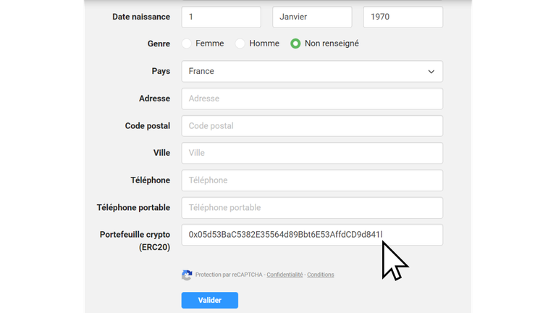This screenshot has width=556, height=313.
Task: Open the Confidentialité link
Action: pyautogui.click(x=285, y=275)
